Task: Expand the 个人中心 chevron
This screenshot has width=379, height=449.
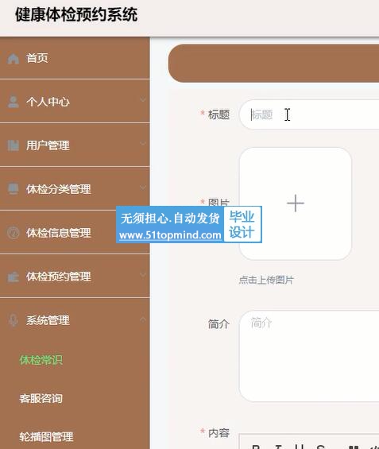Action: [143, 99]
